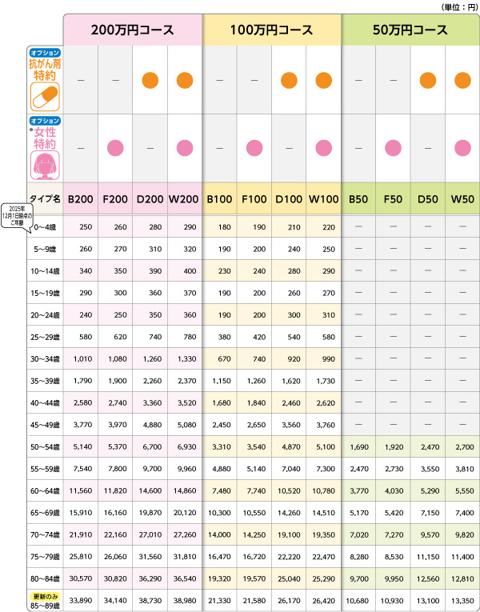Click the orange dot in the D200 column
The height and width of the screenshot is (612, 480).
pos(150,80)
